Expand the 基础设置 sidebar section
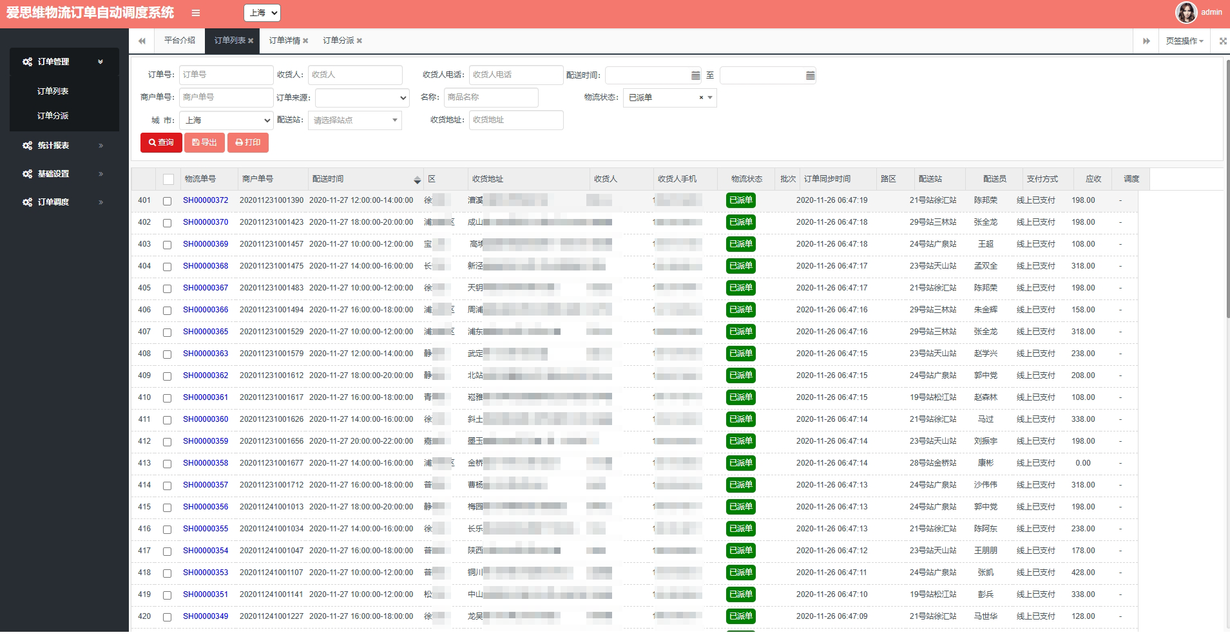 (x=101, y=174)
